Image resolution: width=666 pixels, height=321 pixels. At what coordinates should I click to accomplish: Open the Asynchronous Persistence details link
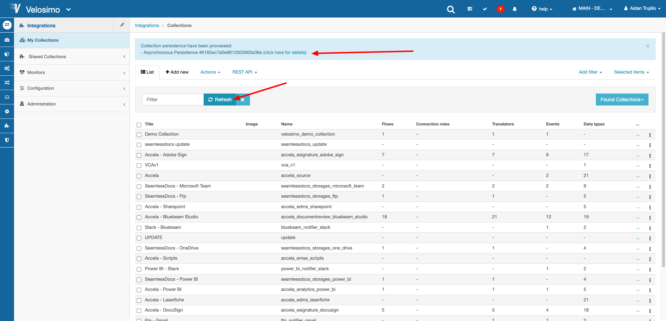click(x=285, y=53)
